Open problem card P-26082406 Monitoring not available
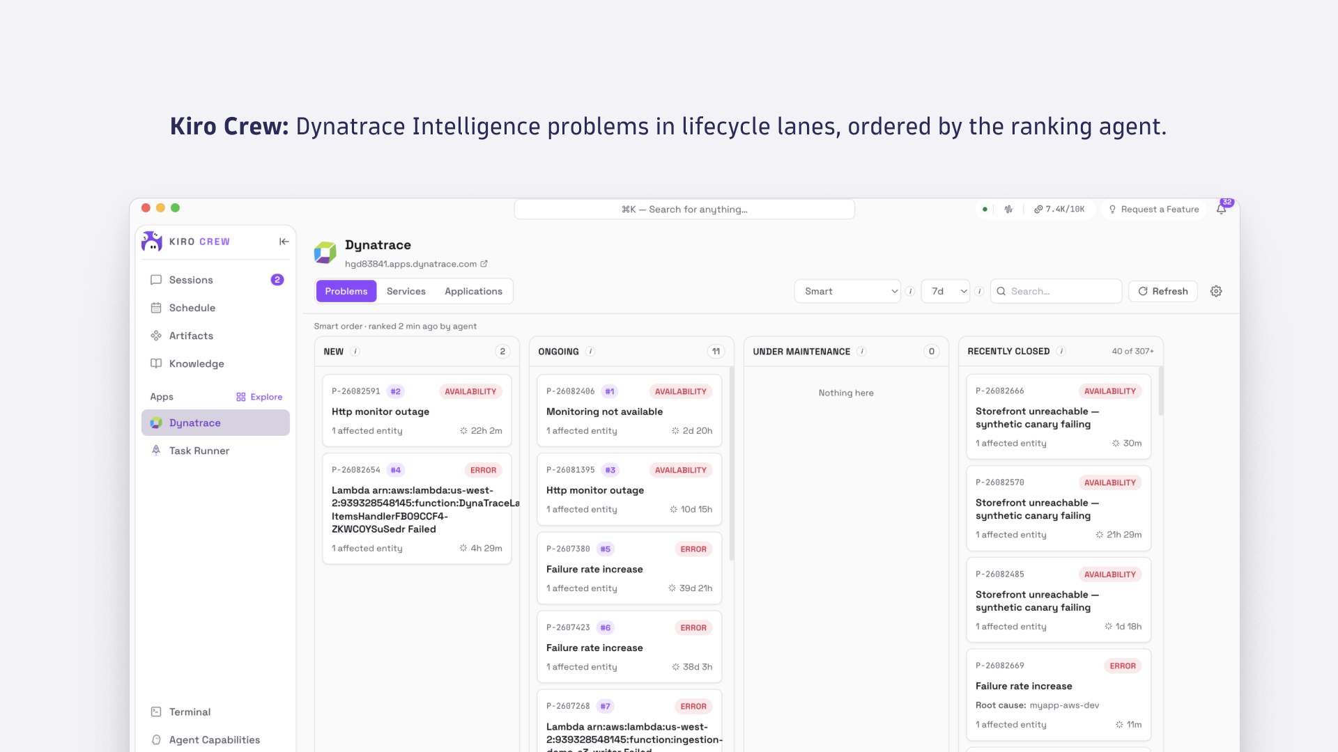This screenshot has width=1338, height=752. click(629, 411)
